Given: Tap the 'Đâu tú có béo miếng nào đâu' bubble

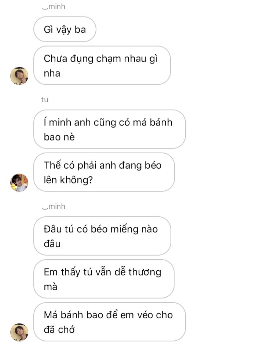Looking at the screenshot, I should 102,236.
